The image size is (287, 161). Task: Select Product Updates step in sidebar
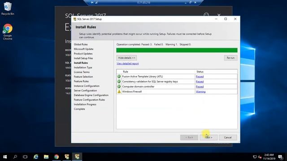click(x=83, y=54)
